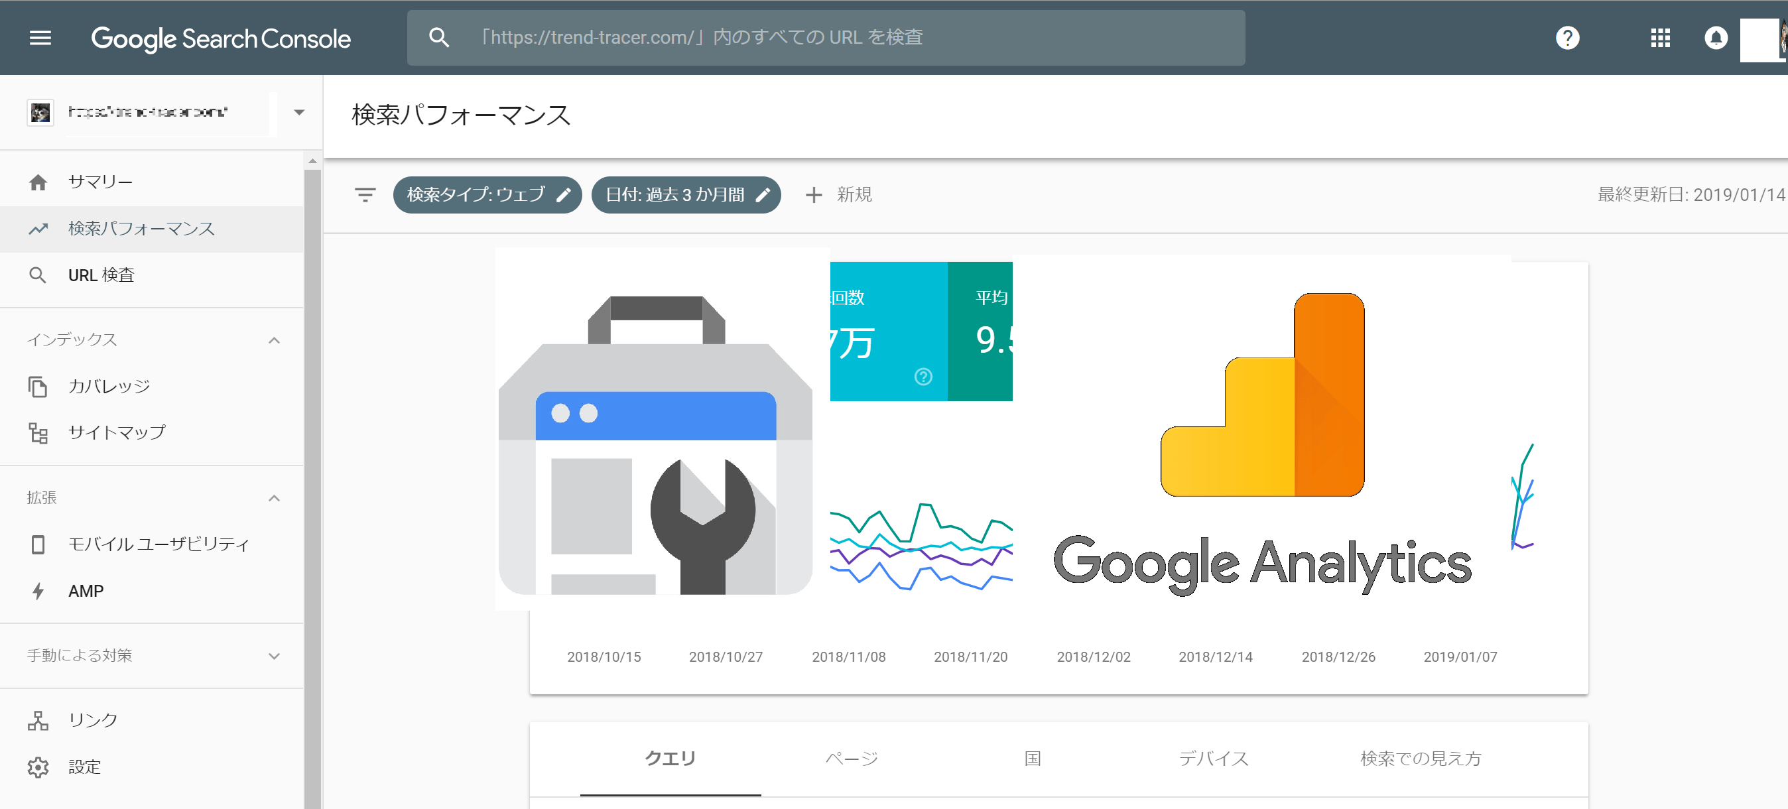The width and height of the screenshot is (1788, 809).
Task: Switch to the デバイス tab
Action: [x=1214, y=759]
